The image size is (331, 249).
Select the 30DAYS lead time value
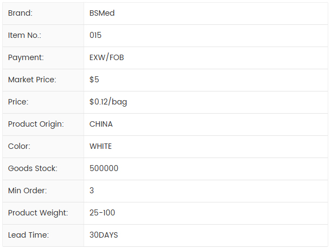pos(104,235)
